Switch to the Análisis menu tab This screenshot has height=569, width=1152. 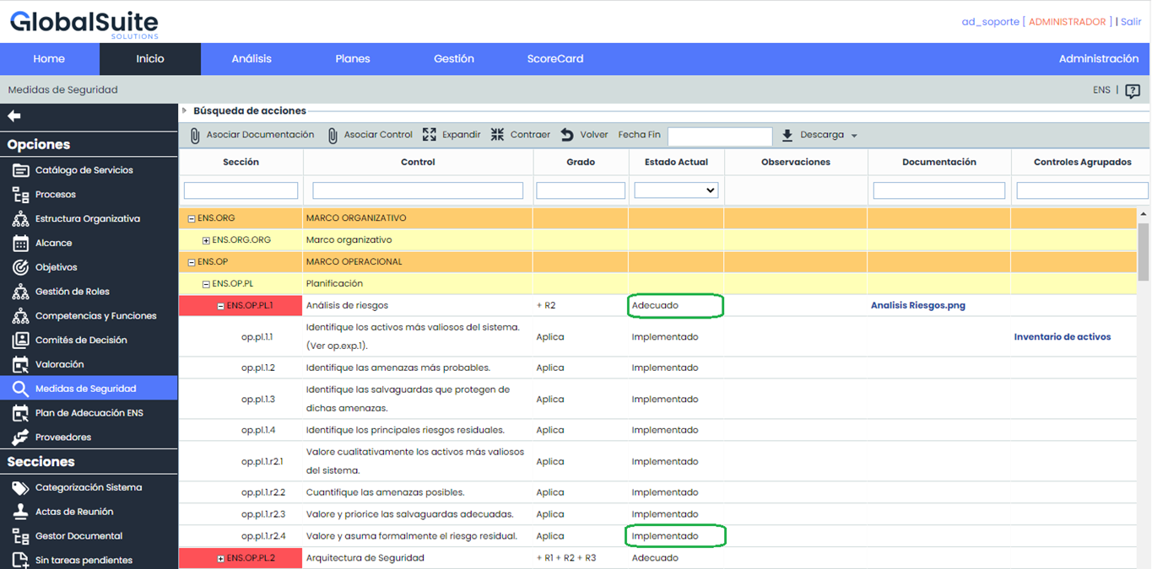[251, 59]
